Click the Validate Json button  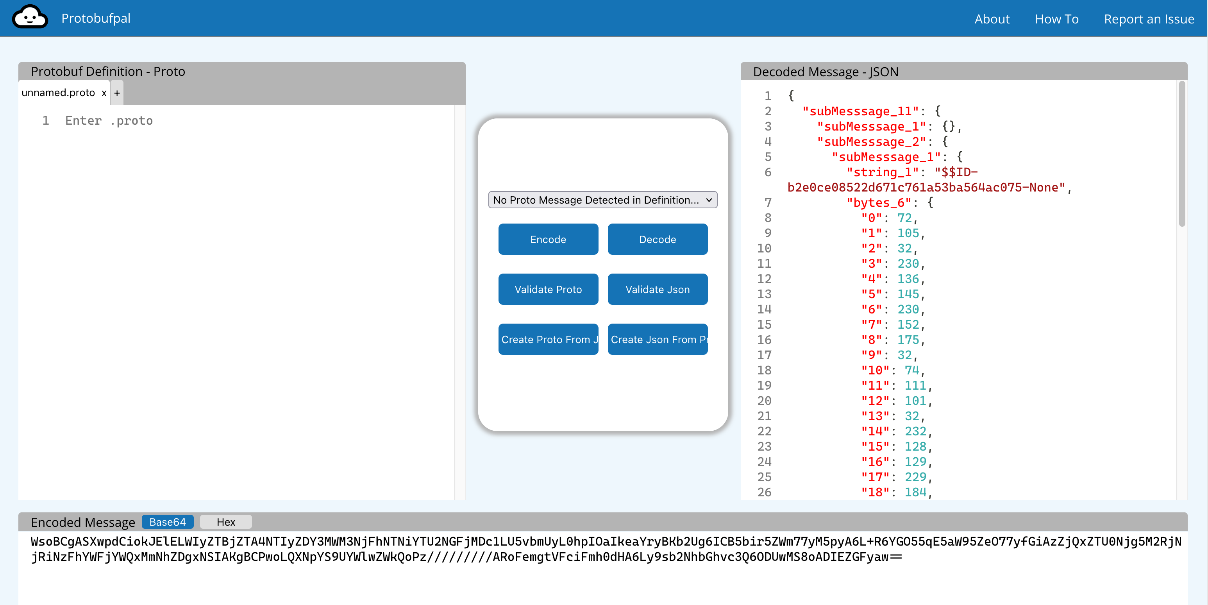657,289
